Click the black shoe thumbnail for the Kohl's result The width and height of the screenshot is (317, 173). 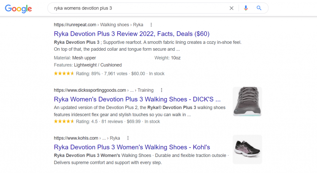(247, 150)
